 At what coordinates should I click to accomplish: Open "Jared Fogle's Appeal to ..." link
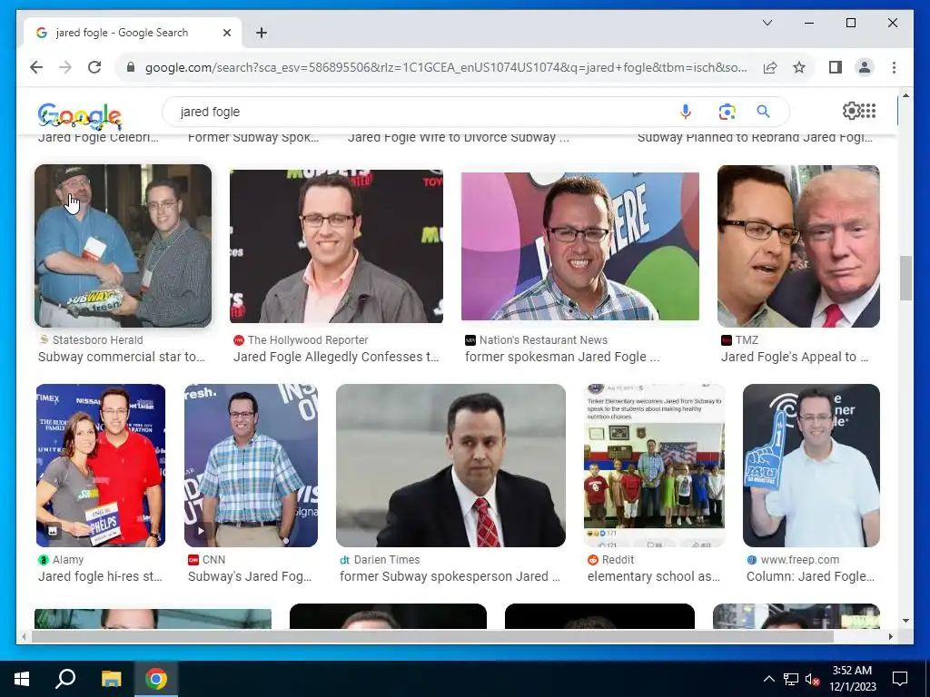pyautogui.click(x=794, y=357)
